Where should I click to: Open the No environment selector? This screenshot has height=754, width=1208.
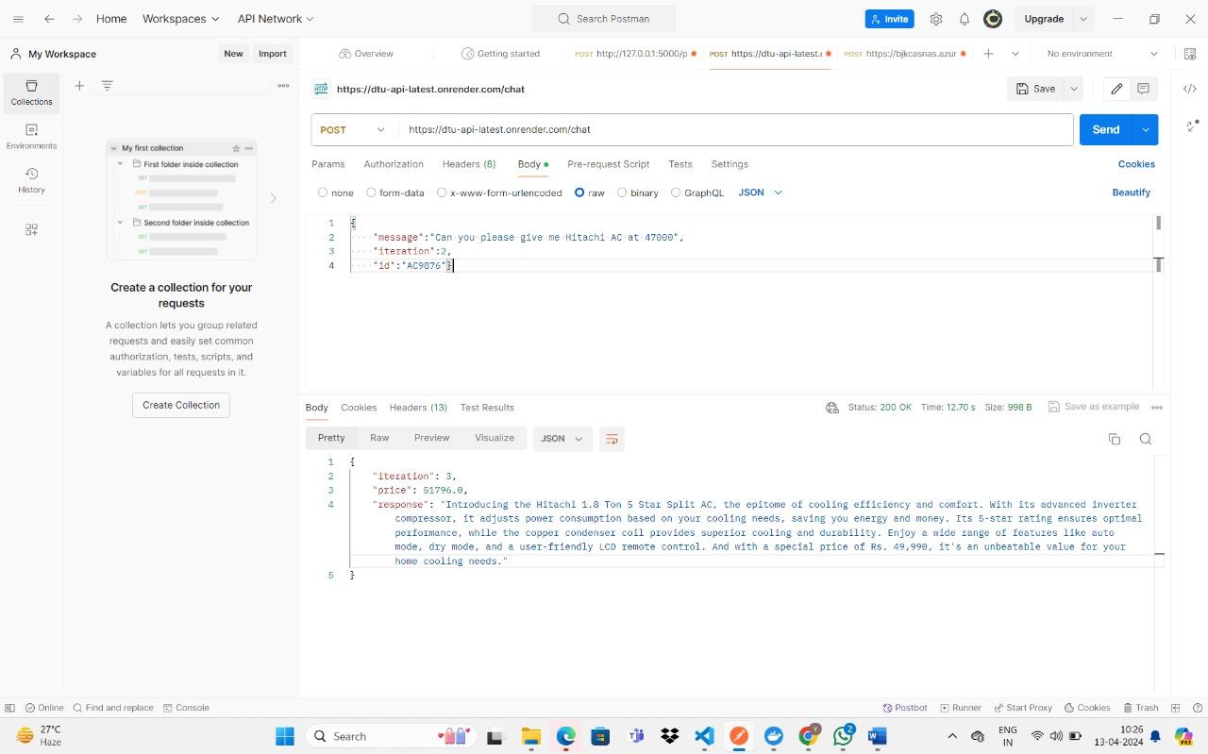[x=1101, y=54]
